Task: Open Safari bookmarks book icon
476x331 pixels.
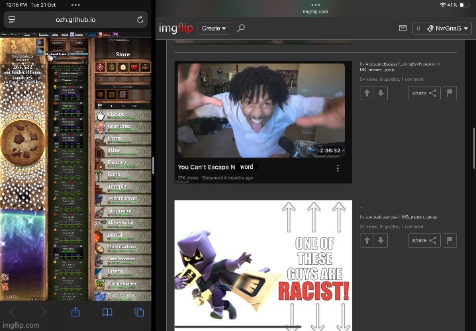Action: tap(107, 311)
